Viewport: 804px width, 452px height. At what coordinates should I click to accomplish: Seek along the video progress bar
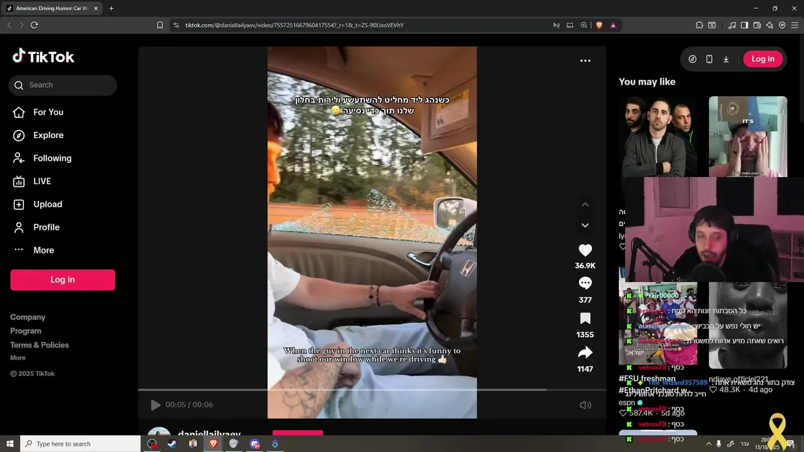click(x=372, y=390)
